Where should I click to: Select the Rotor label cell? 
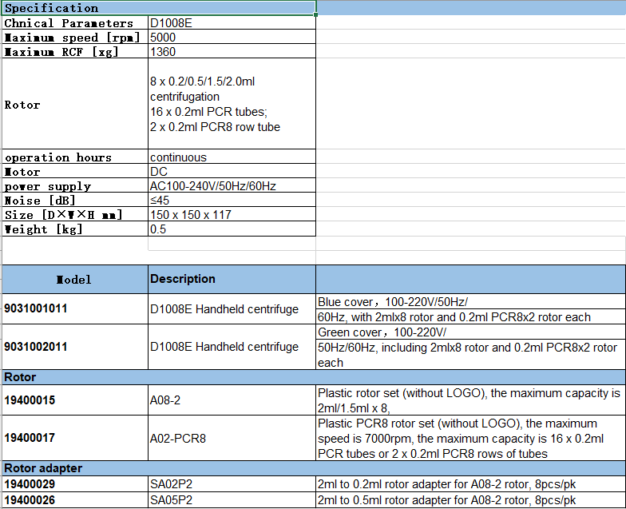pyautogui.click(x=75, y=105)
